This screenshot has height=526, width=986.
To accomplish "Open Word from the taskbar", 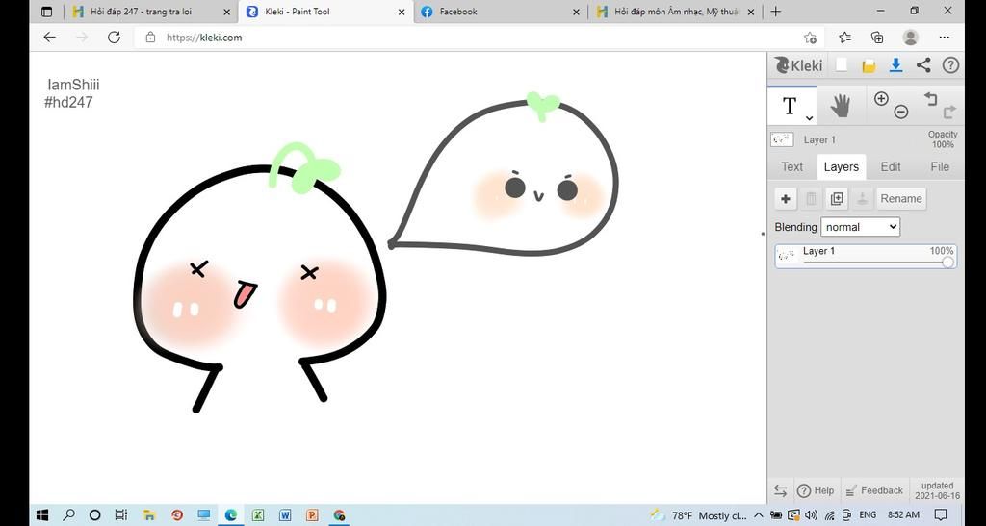I will (x=284, y=515).
